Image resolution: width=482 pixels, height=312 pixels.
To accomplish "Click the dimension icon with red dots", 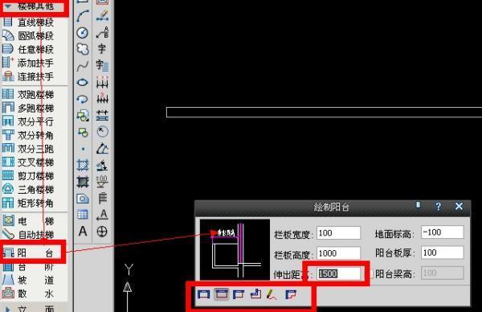I will [x=102, y=82].
